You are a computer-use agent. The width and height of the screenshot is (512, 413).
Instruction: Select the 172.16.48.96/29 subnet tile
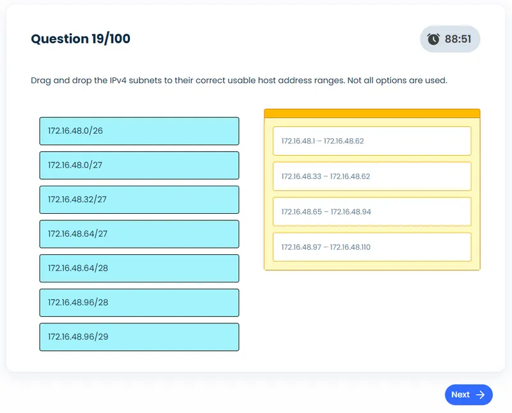point(139,337)
